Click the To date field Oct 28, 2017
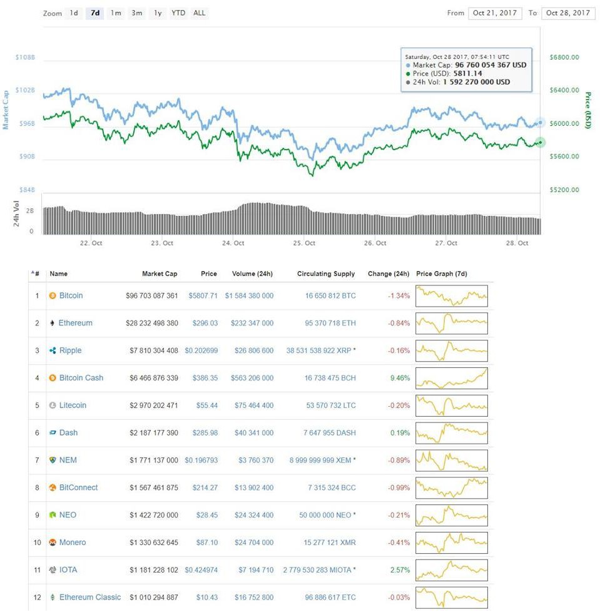 (x=568, y=13)
